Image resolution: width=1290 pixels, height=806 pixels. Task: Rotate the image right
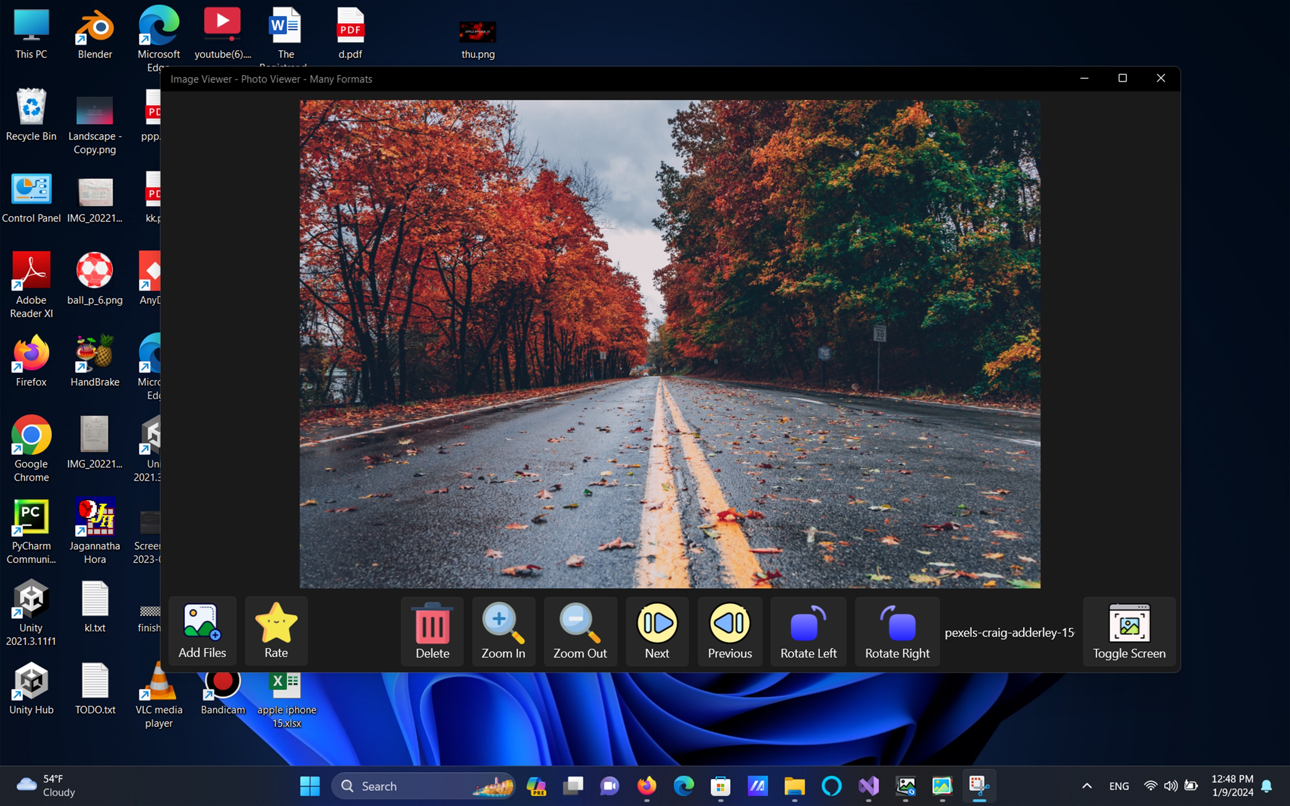[897, 631]
